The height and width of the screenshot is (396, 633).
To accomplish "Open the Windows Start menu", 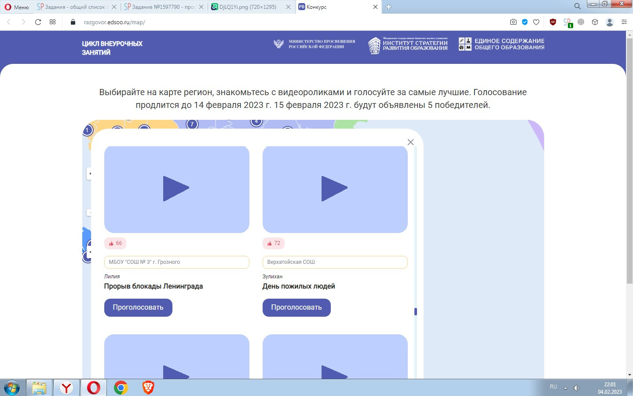I will coord(12,388).
